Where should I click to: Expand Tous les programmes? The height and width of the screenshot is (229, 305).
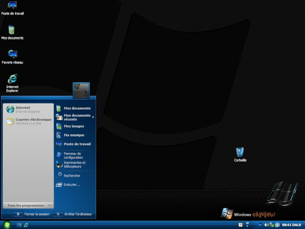click(28, 206)
